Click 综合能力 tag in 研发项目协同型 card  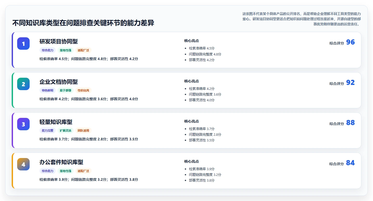tap(48, 50)
